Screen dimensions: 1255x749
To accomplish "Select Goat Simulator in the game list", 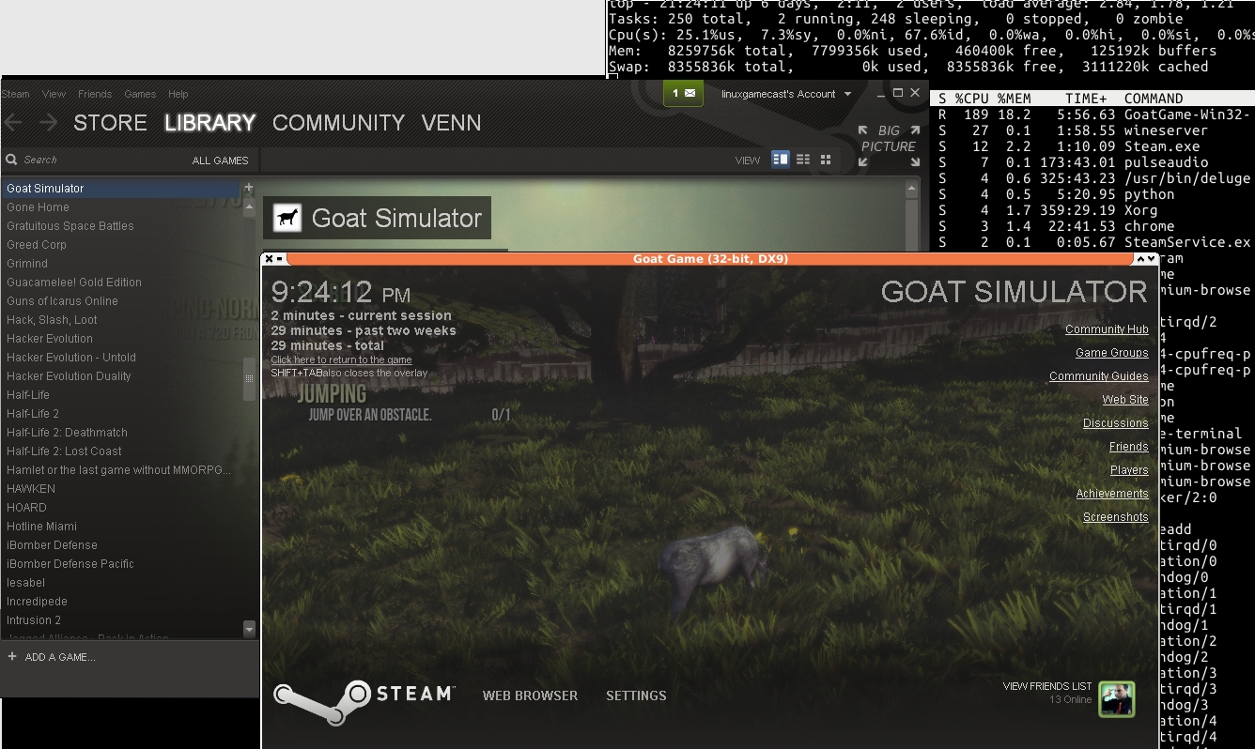I will [121, 189].
